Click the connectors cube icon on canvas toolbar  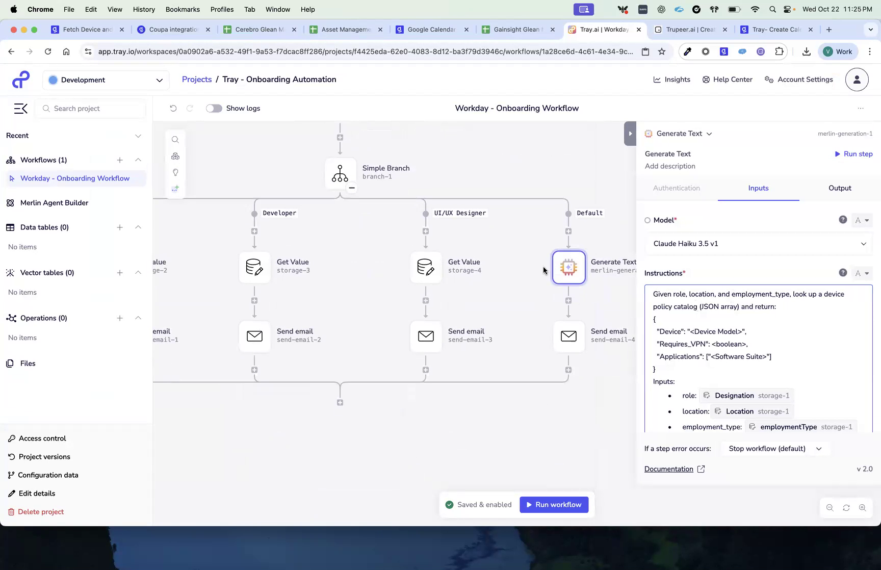pyautogui.click(x=175, y=156)
